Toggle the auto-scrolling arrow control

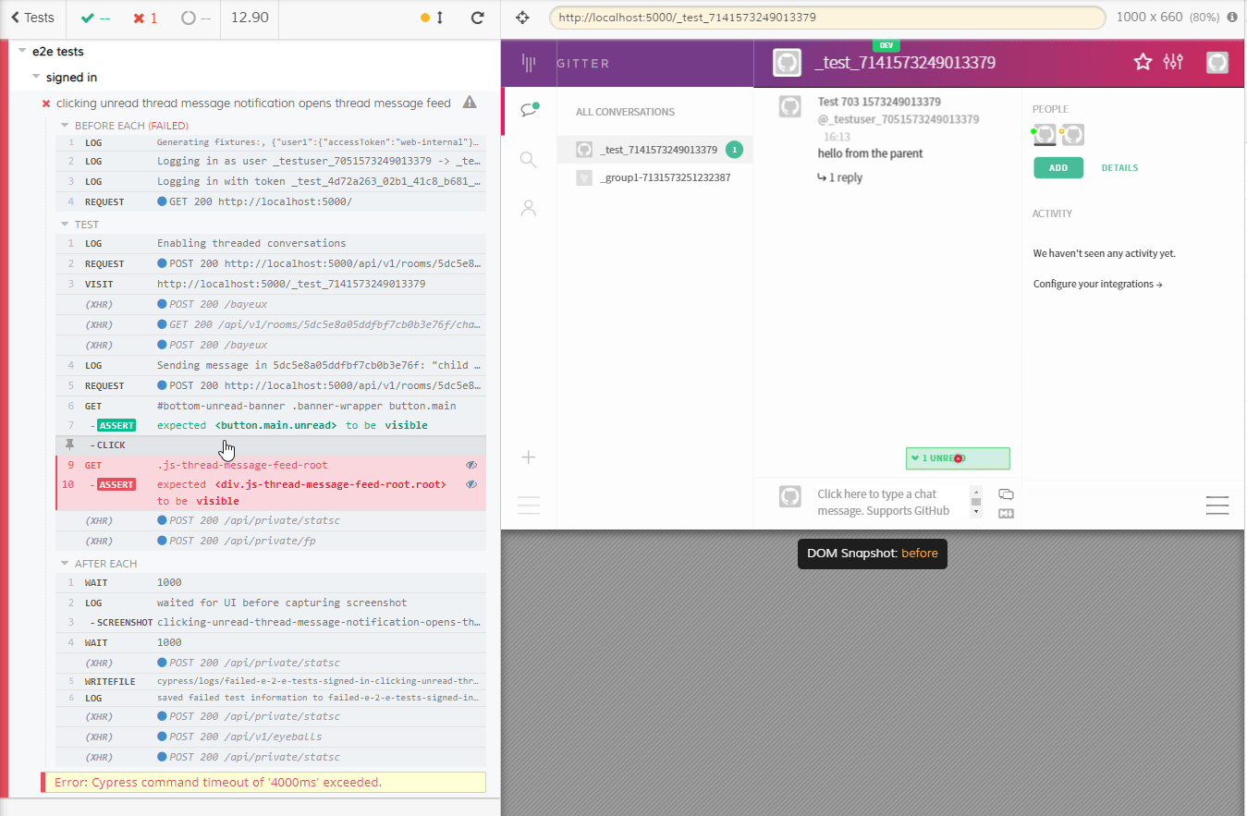click(x=439, y=18)
